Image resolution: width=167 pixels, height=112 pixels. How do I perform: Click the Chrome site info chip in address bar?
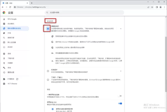[18, 7]
